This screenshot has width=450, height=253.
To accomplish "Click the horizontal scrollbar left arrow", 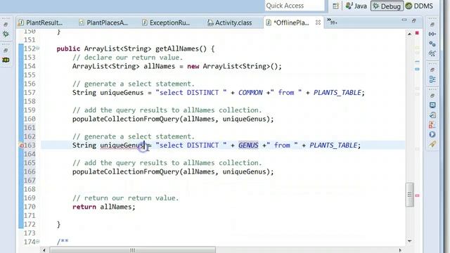I will (x=44, y=250).
